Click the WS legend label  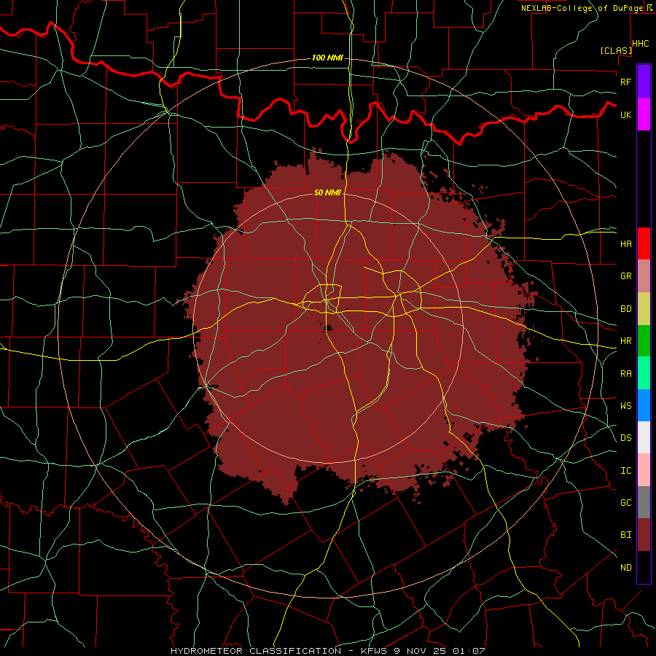click(x=625, y=405)
